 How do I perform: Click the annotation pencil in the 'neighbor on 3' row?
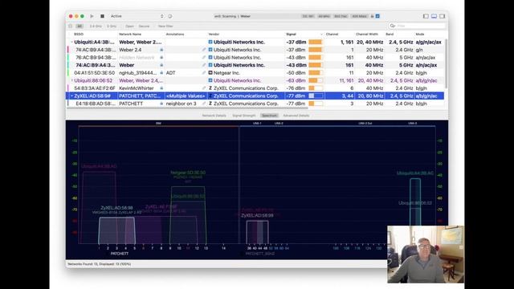point(204,104)
